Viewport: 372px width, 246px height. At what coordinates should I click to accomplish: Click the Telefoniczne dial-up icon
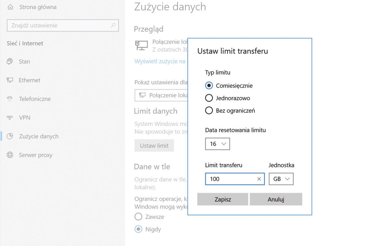coord(10,99)
